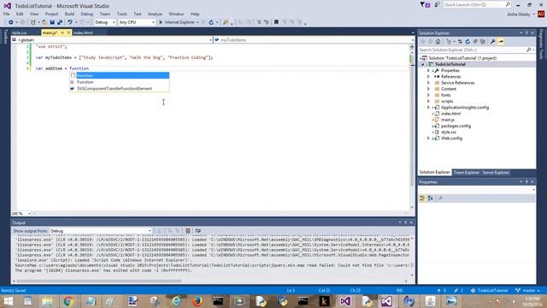
Task: Expand the Content folder
Action: coord(428,89)
